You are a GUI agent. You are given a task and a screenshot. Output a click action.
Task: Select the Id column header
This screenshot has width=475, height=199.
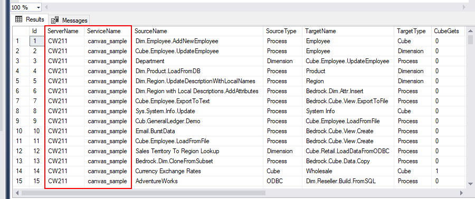point(36,31)
